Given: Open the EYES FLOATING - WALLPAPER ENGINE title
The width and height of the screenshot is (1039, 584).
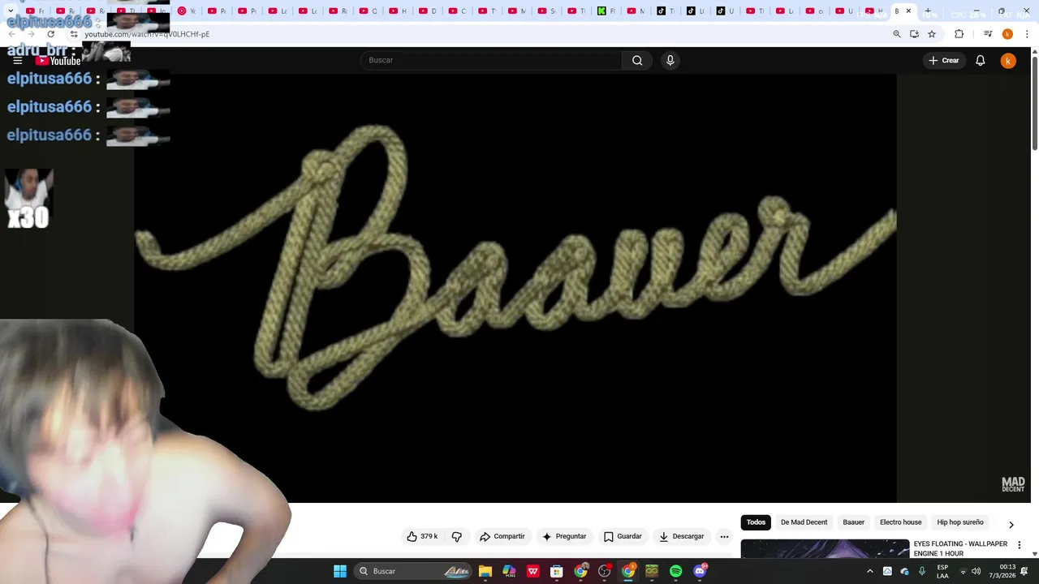Looking at the screenshot, I should (x=960, y=548).
